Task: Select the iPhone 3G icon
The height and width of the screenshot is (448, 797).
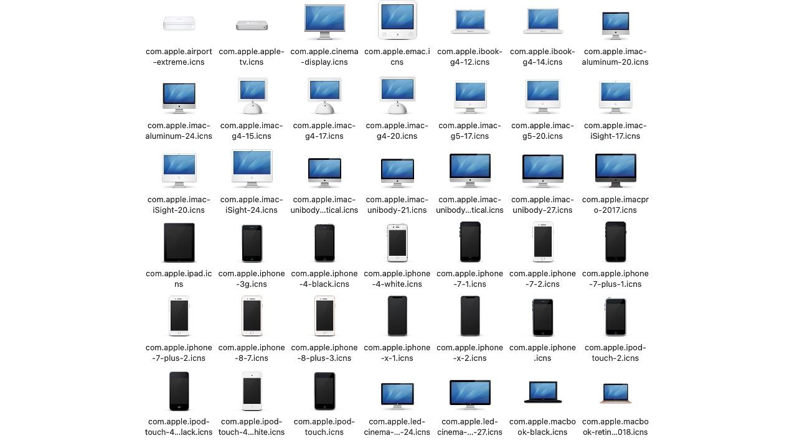Action: coord(252,243)
